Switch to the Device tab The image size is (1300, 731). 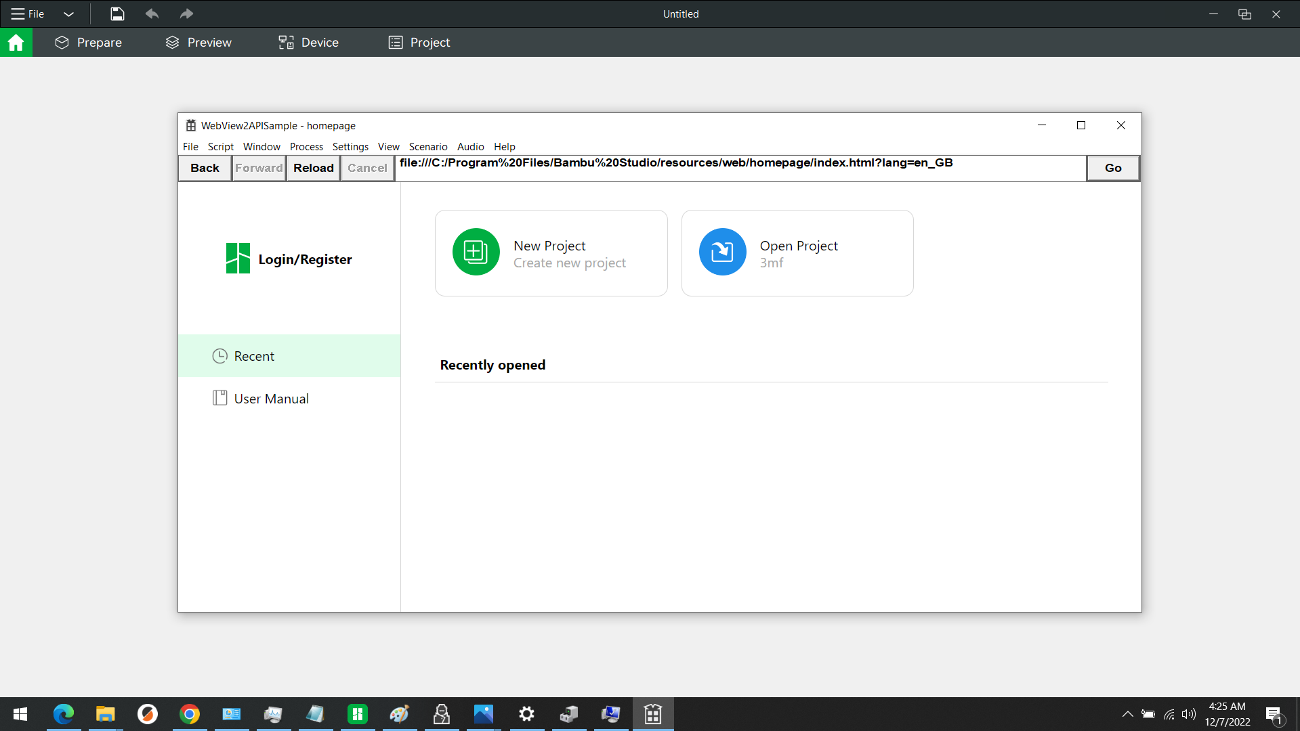308,43
